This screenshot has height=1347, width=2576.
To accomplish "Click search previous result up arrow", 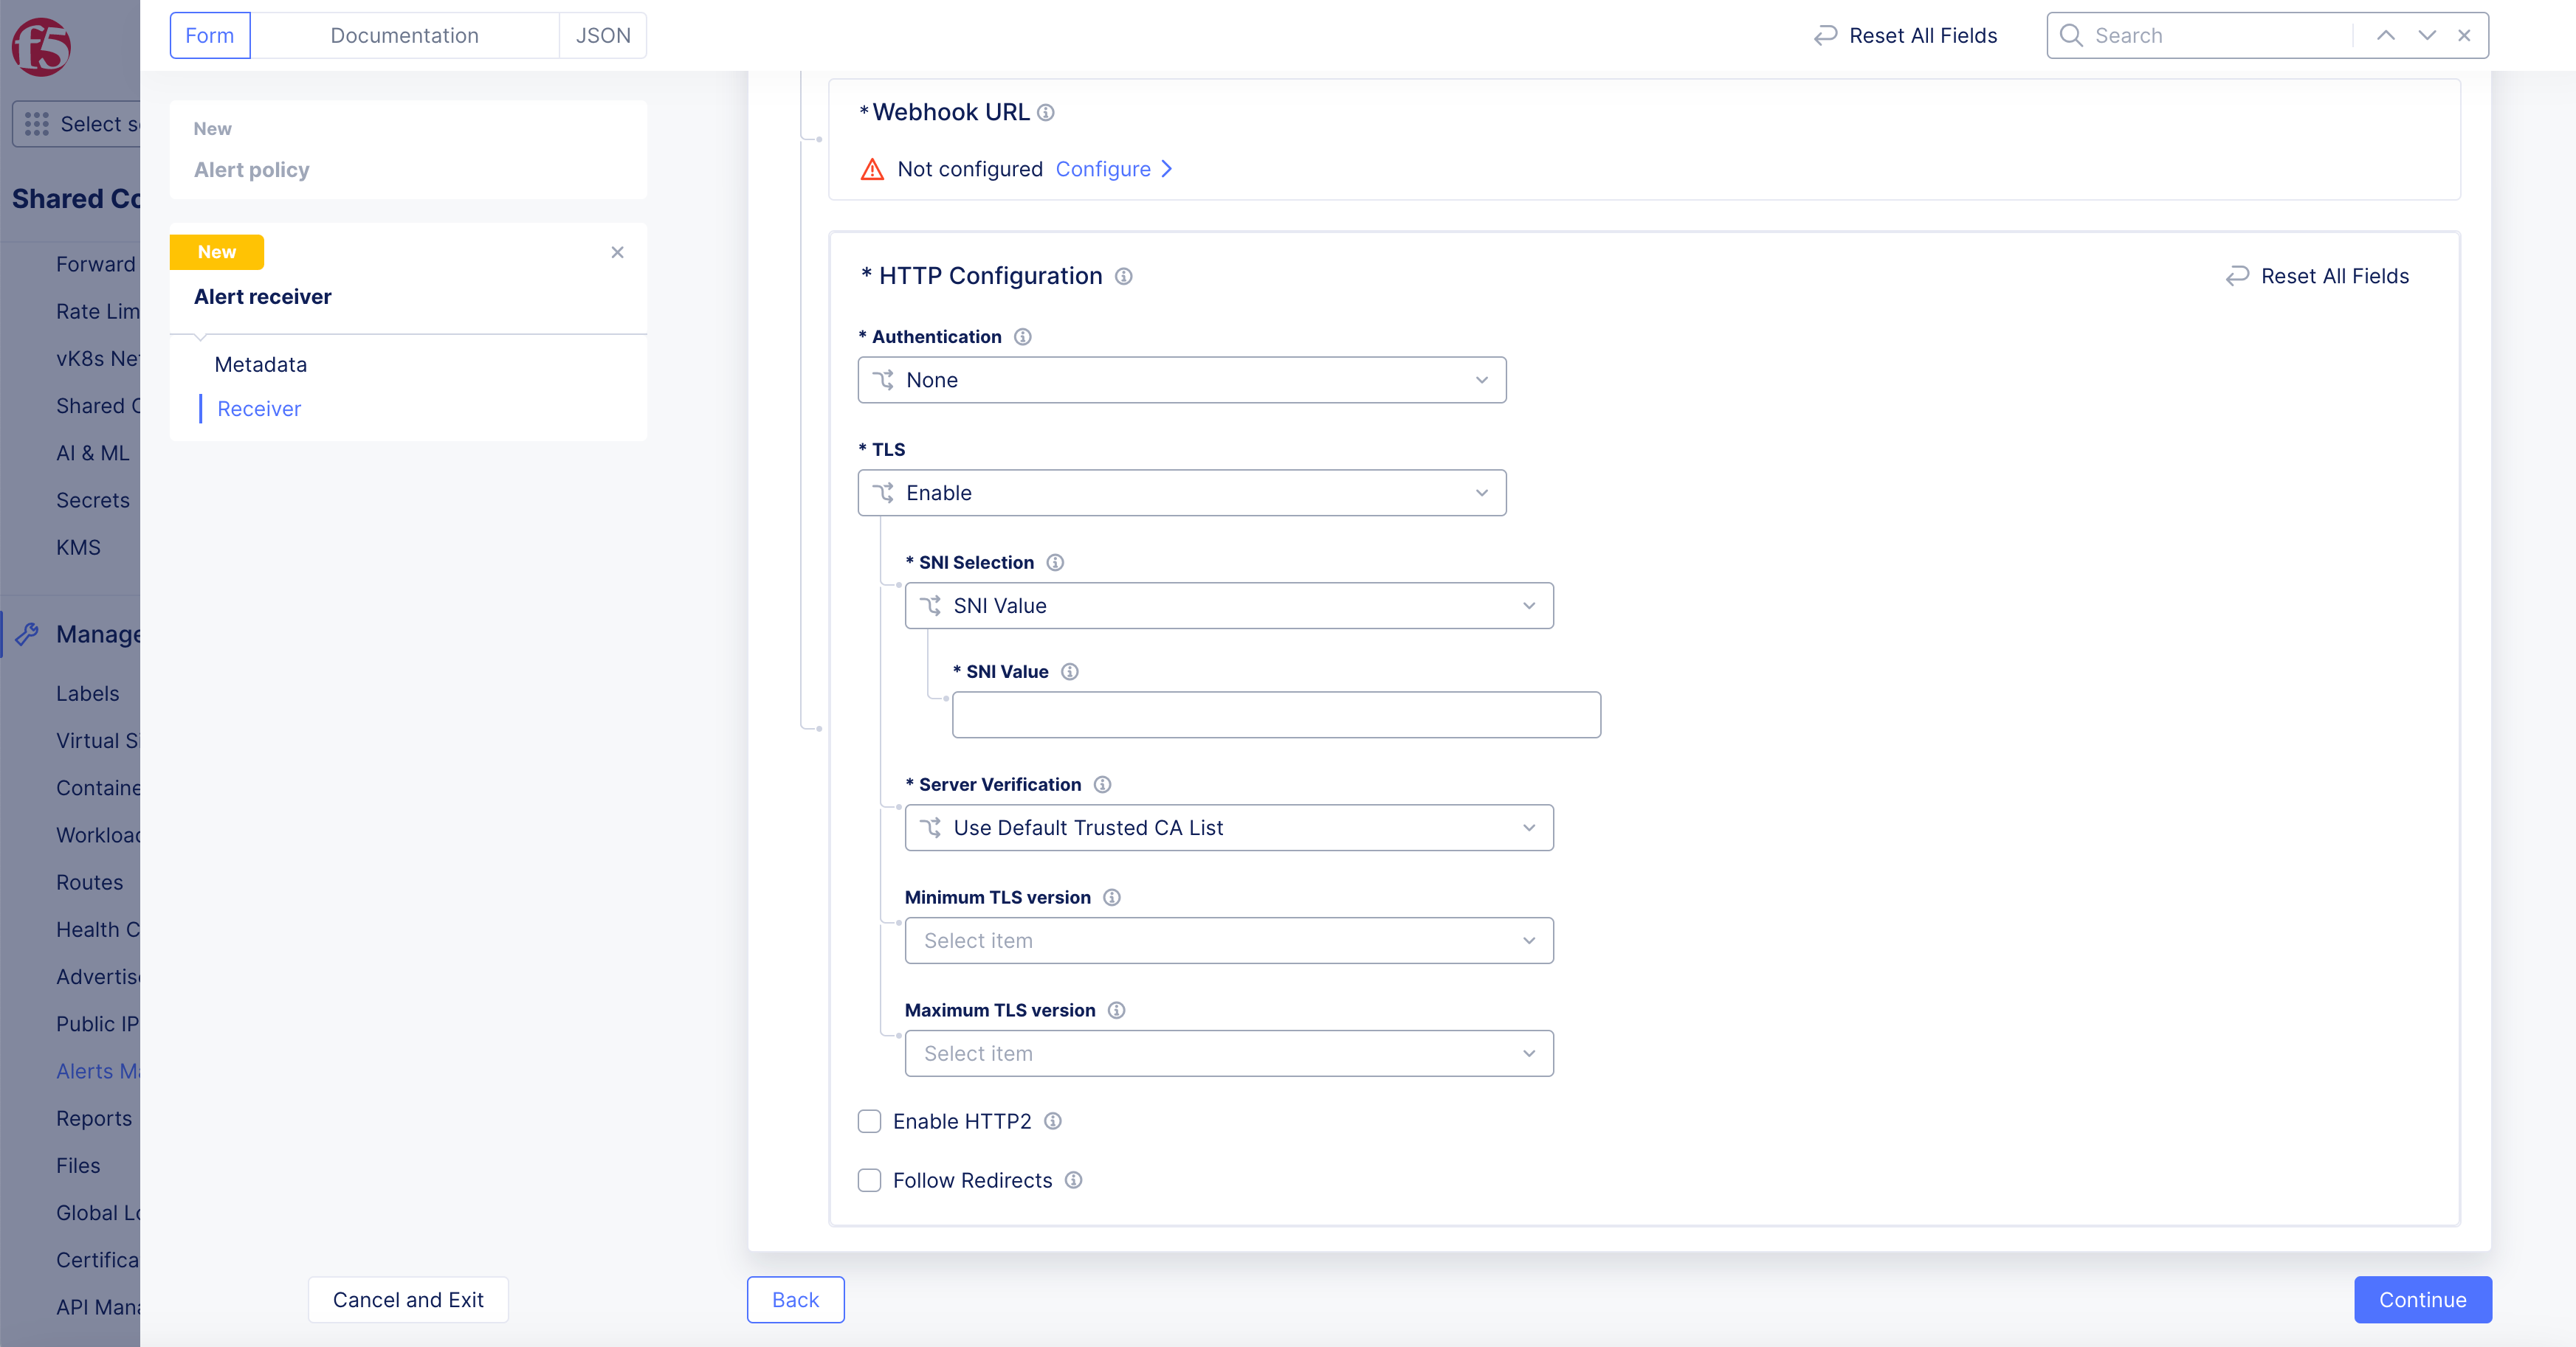I will pos(2385,36).
